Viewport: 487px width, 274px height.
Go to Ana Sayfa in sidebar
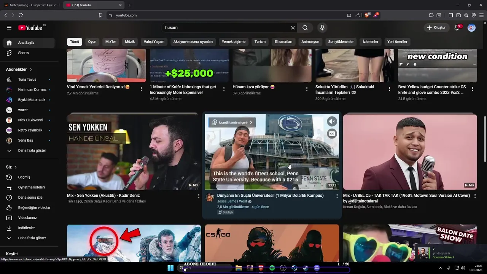click(x=29, y=43)
